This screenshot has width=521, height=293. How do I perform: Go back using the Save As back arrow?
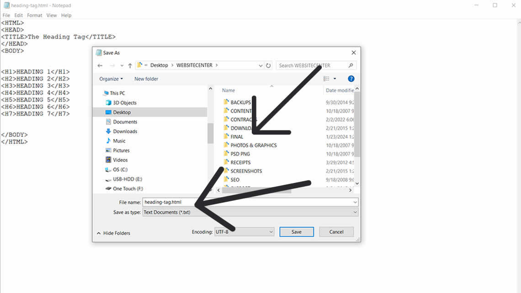tap(100, 66)
